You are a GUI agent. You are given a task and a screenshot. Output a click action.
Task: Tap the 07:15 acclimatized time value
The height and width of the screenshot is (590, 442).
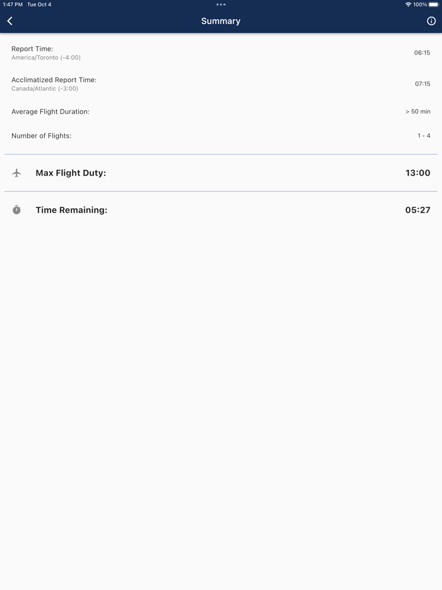pyautogui.click(x=422, y=84)
